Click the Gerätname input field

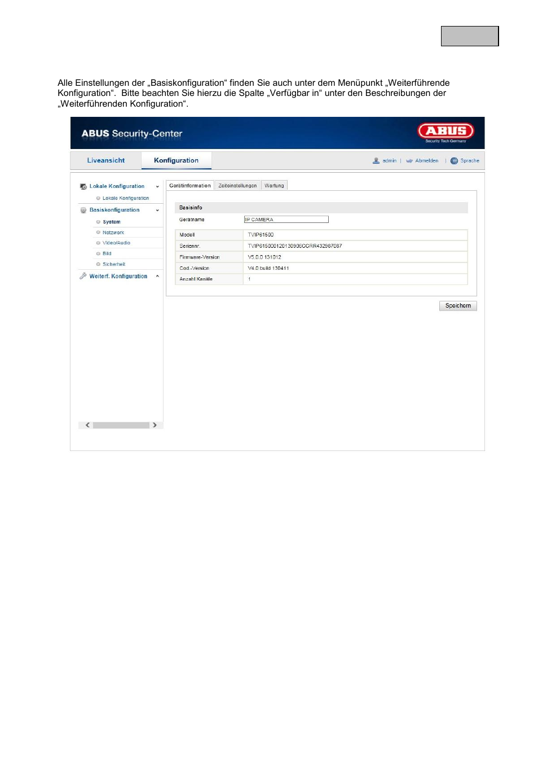286,220
